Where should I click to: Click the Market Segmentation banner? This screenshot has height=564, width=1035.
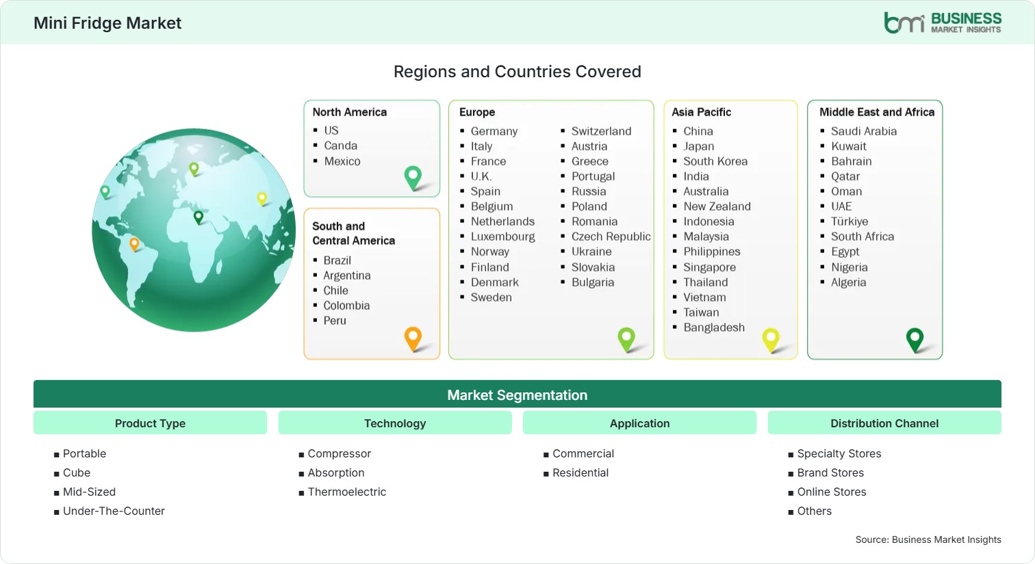pyautogui.click(x=517, y=394)
